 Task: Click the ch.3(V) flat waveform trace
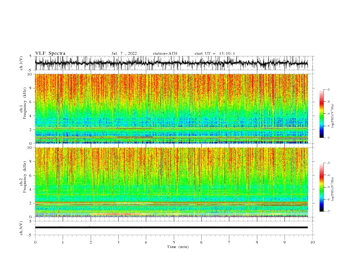pos(171,228)
